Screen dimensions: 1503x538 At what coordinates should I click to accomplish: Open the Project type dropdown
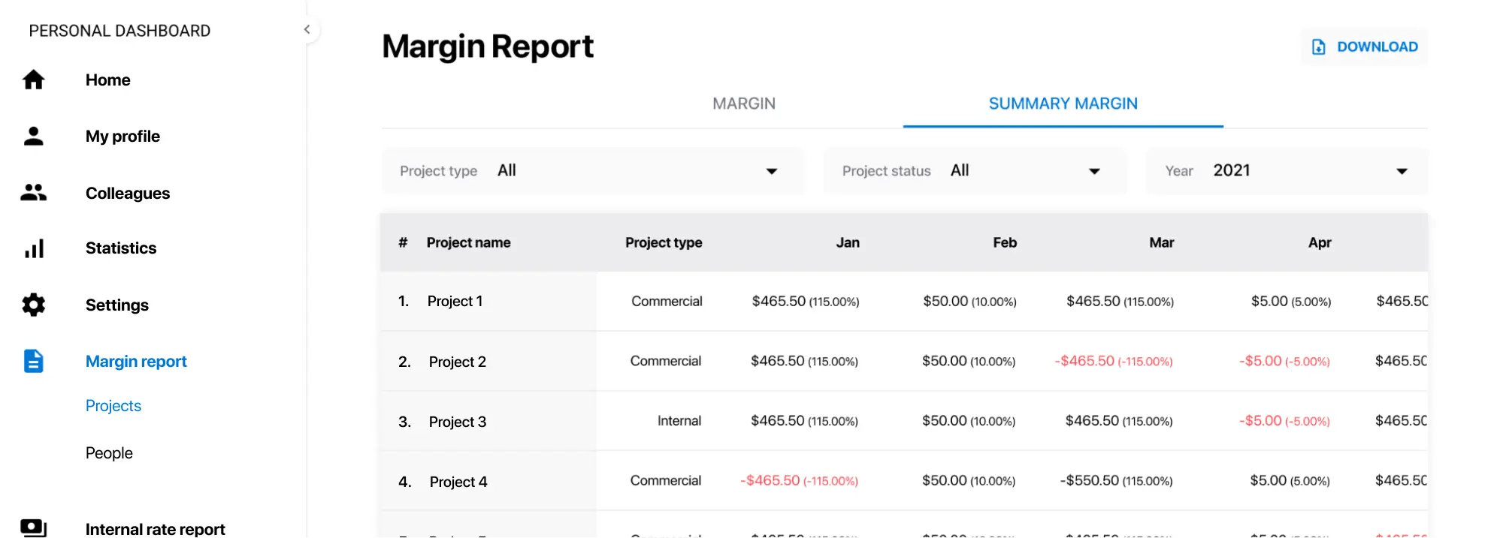click(593, 171)
